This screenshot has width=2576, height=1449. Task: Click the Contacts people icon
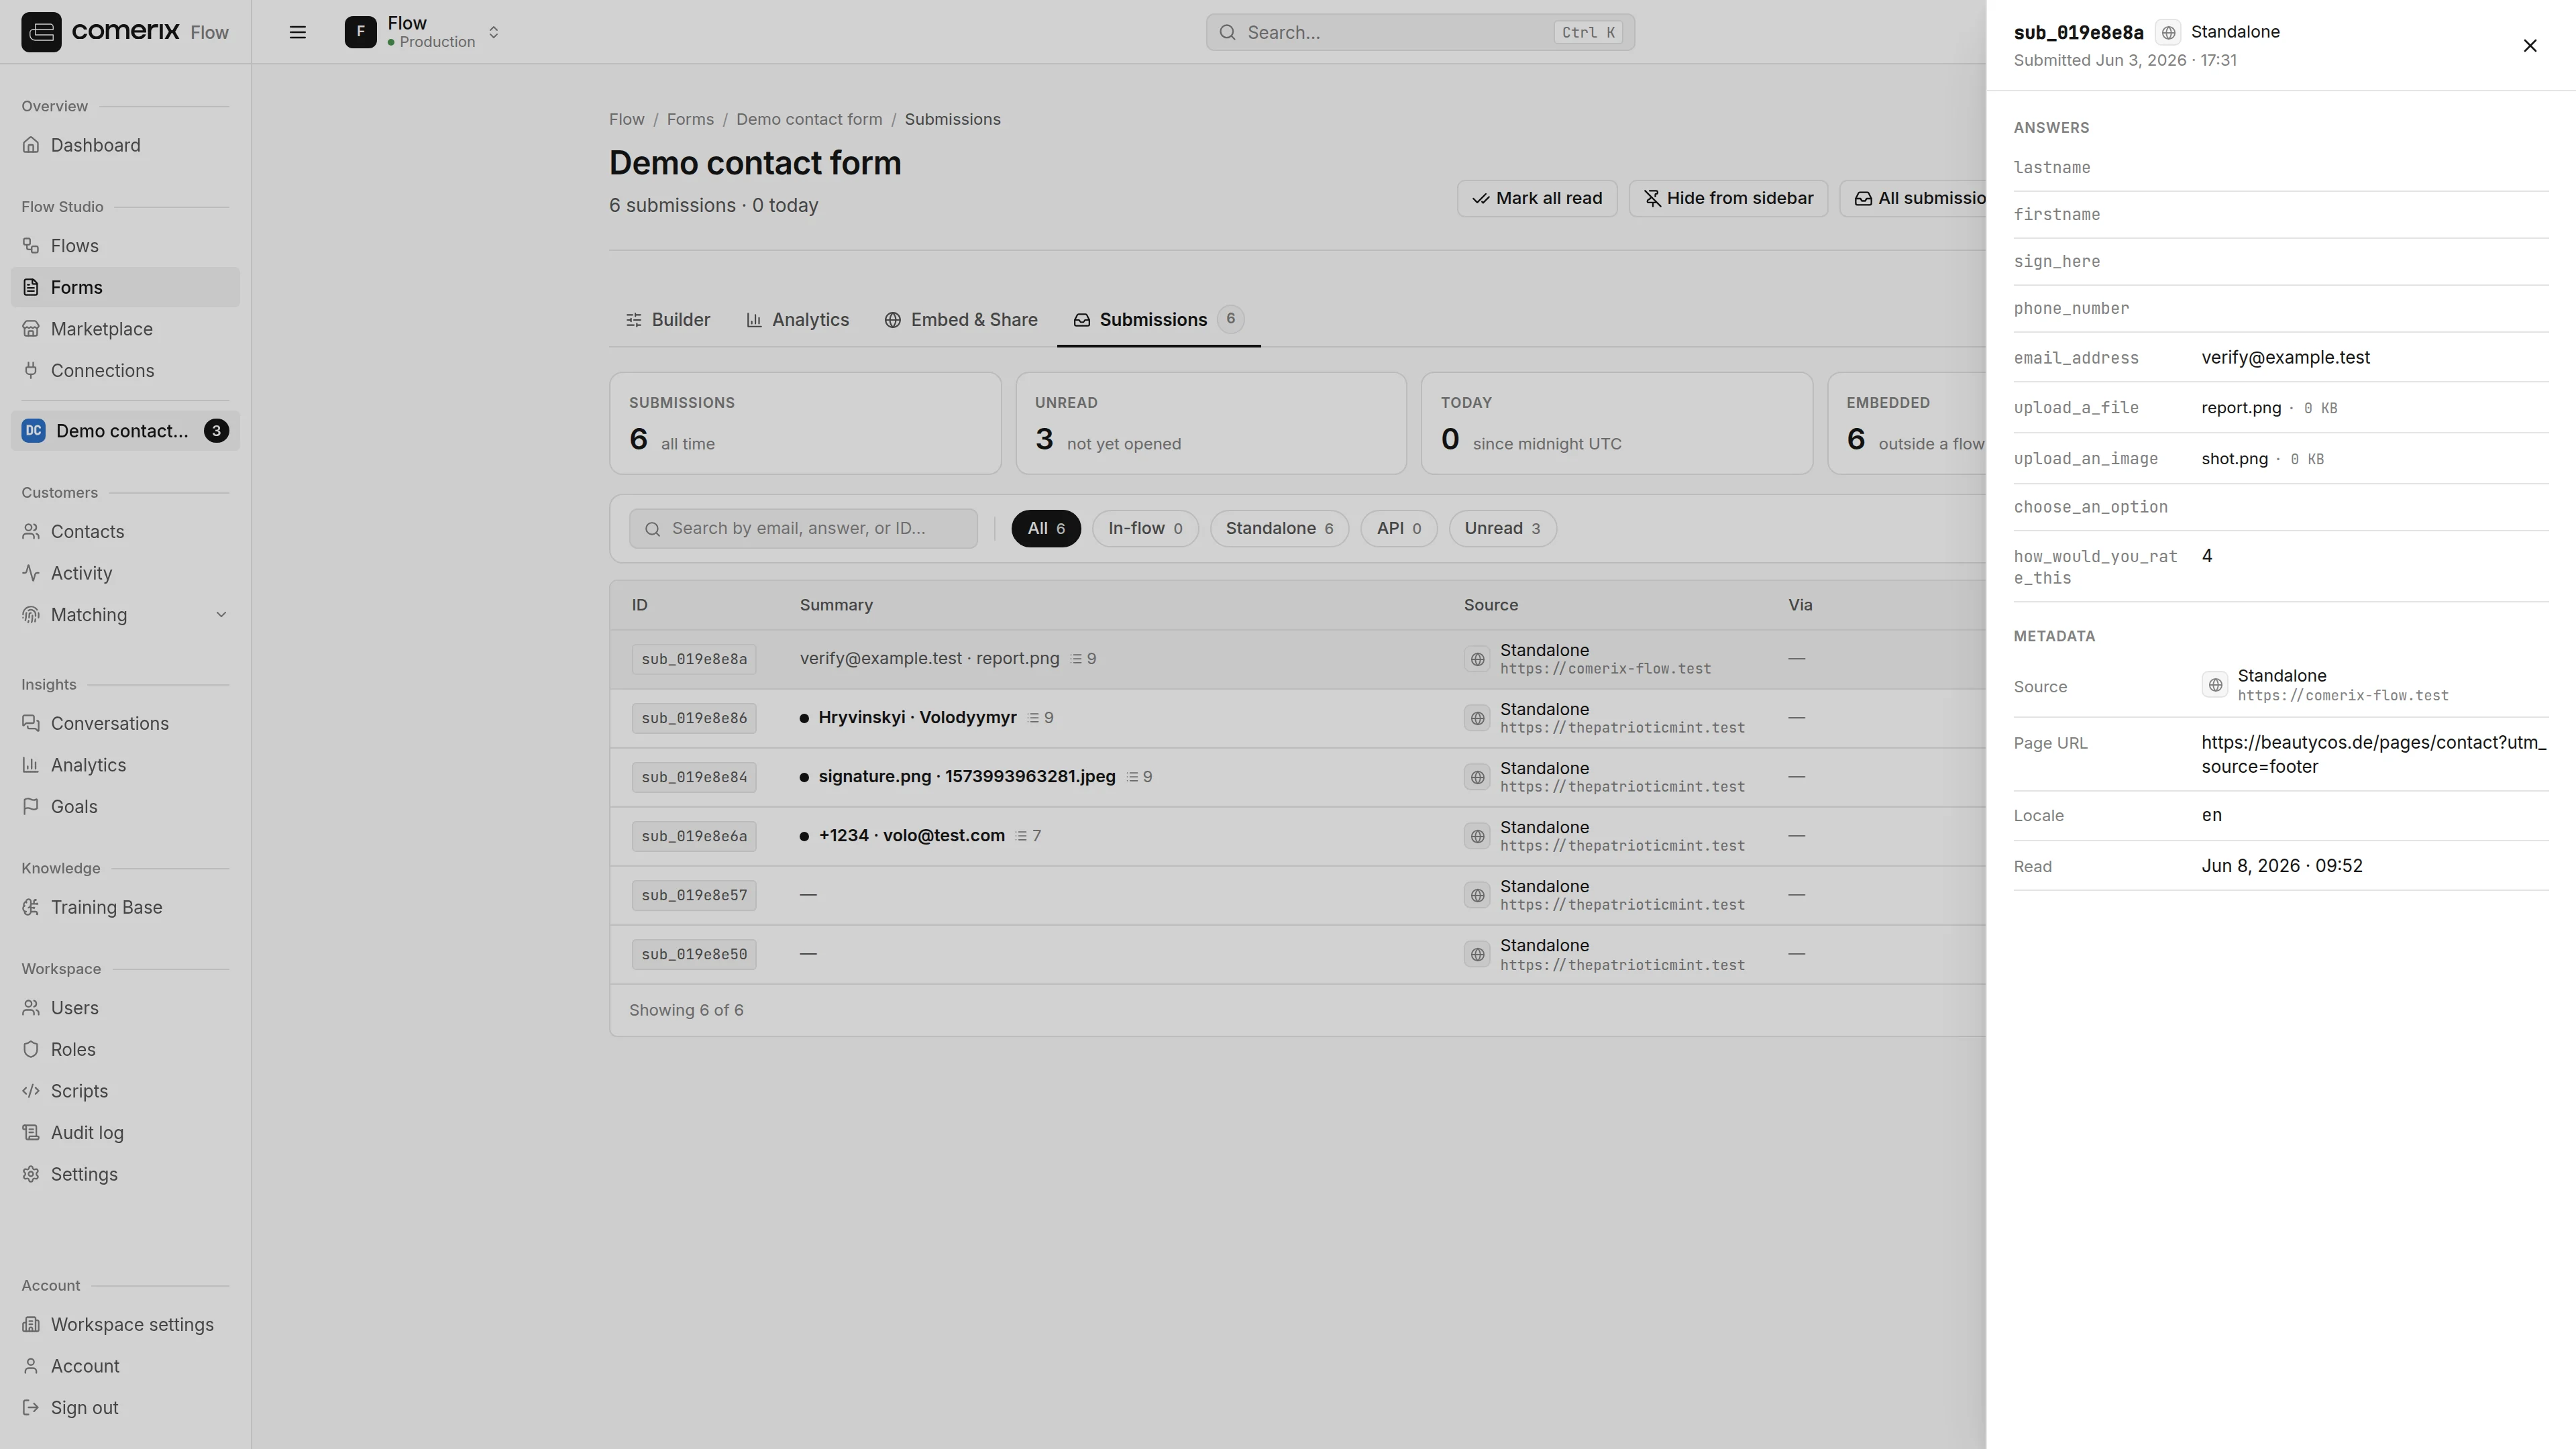[31, 532]
